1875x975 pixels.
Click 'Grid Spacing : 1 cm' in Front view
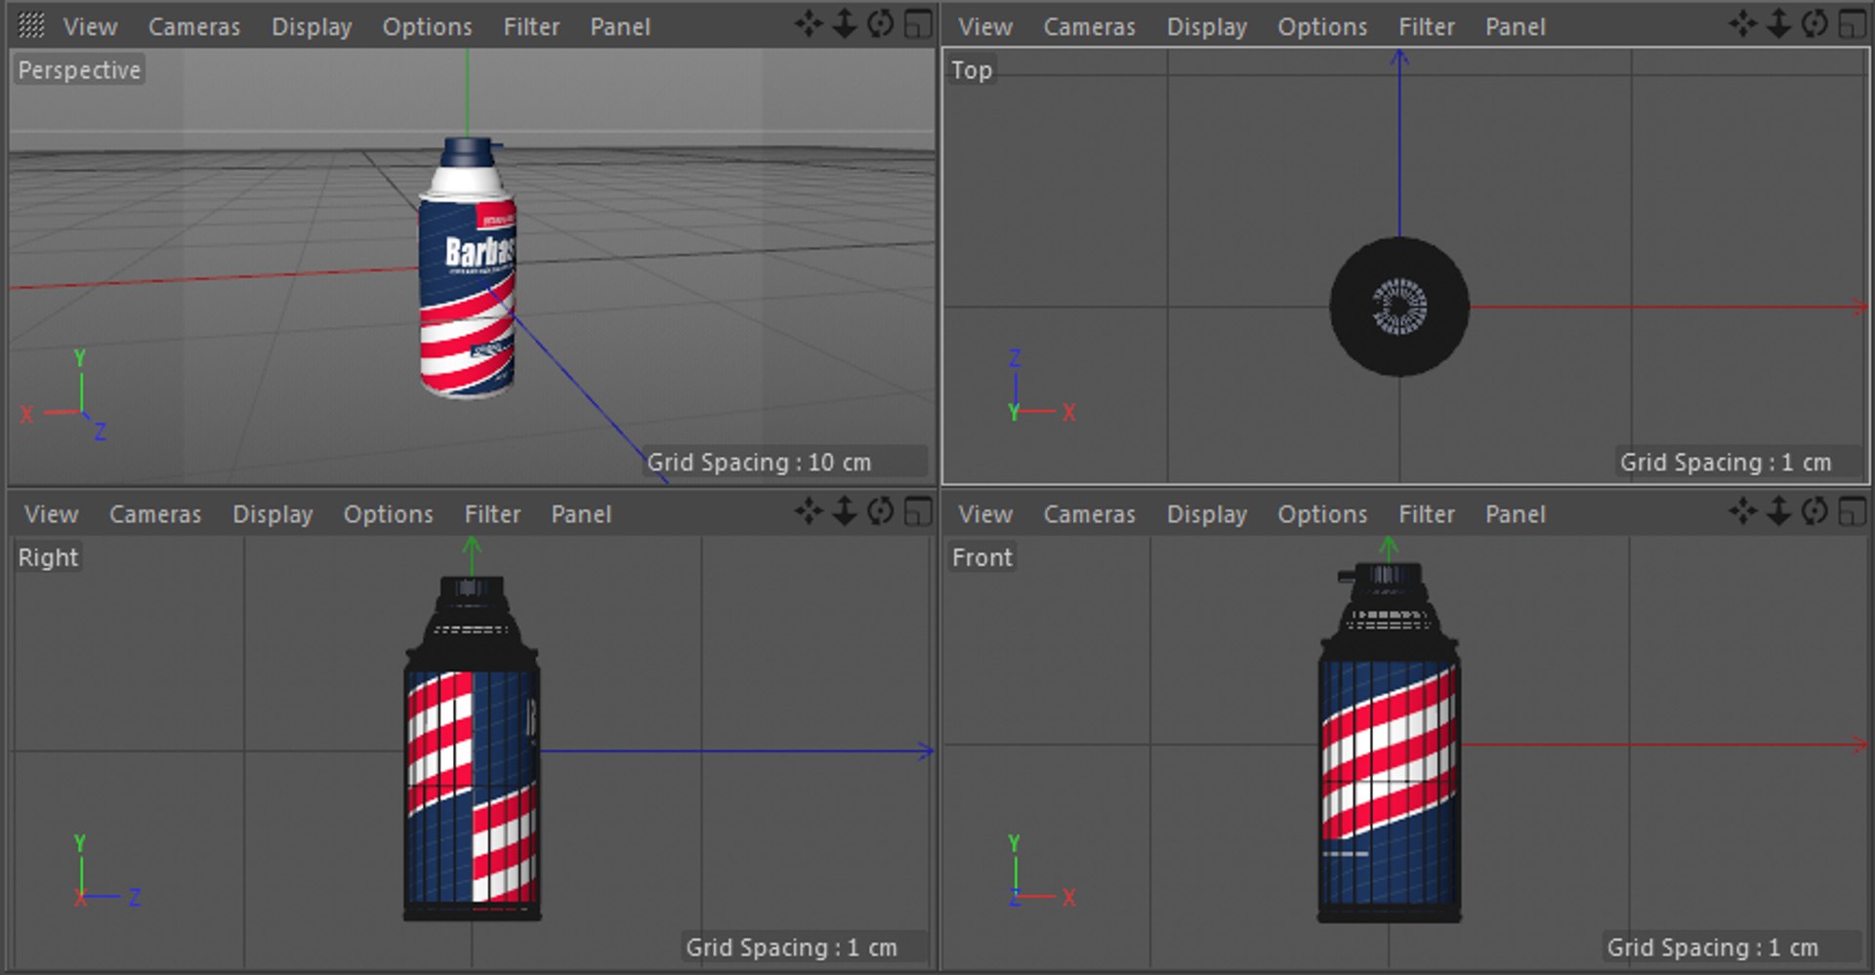[1712, 948]
